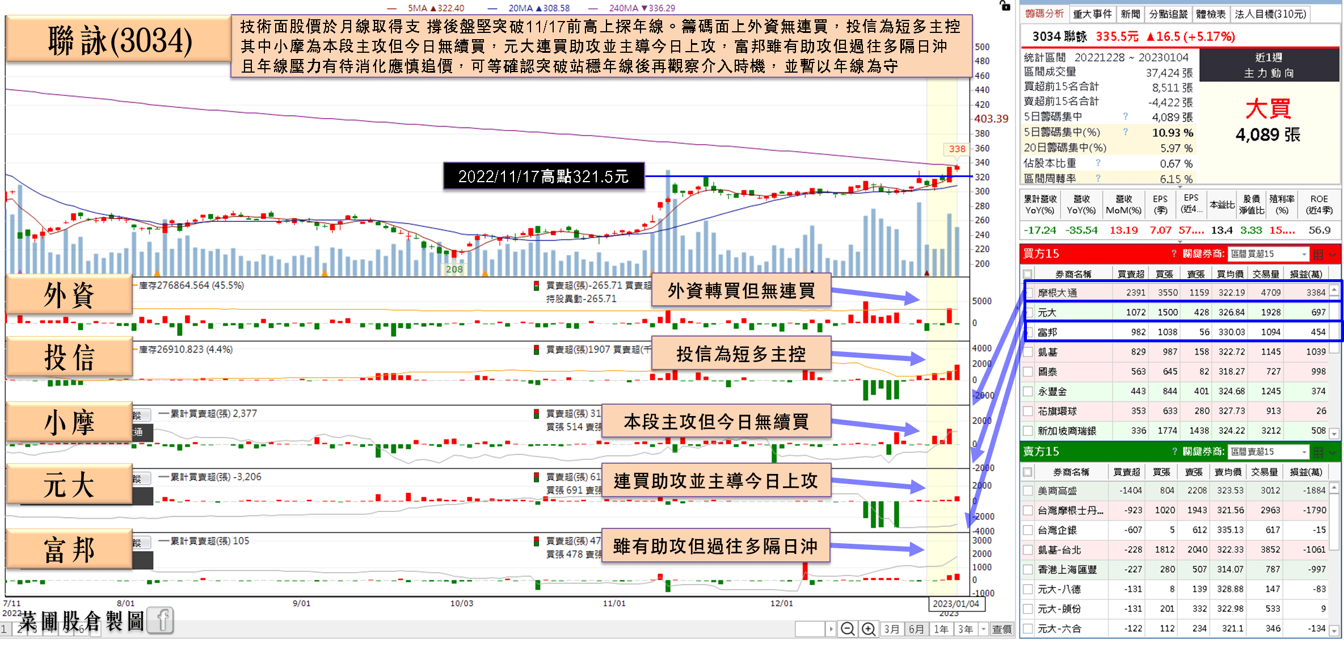Expand the financial metrics row below EPS values
Screen dimensions: 1344x651
(x=1180, y=241)
